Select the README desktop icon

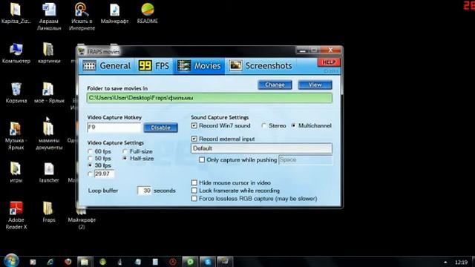148,10
